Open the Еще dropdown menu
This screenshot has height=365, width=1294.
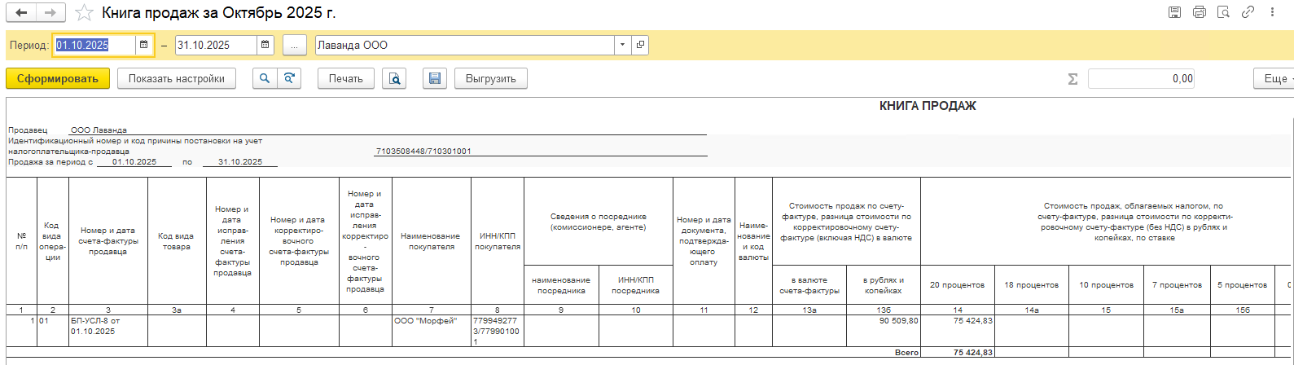pyautogui.click(x=1274, y=78)
